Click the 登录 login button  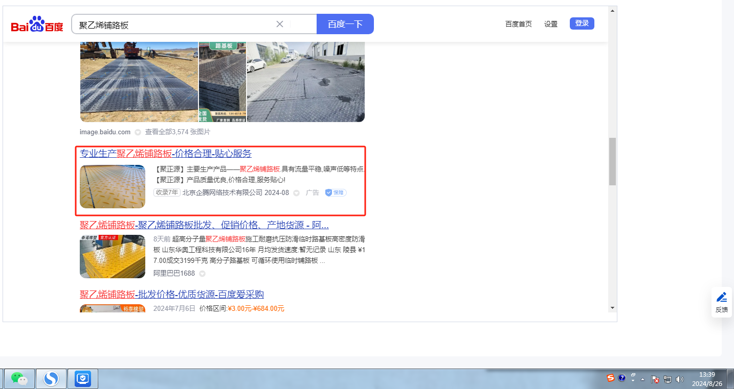582,23
